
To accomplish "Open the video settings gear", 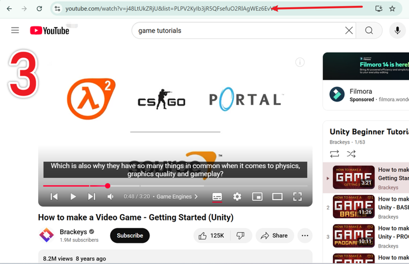I will [x=237, y=197].
